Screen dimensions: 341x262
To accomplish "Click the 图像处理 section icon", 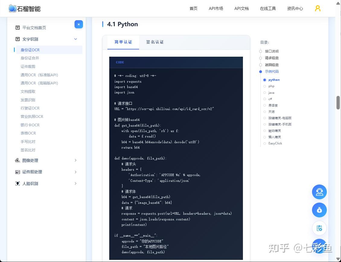I will pyautogui.click(x=18, y=160).
